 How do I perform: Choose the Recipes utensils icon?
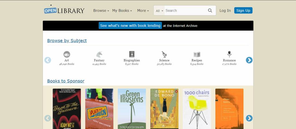click(197, 54)
